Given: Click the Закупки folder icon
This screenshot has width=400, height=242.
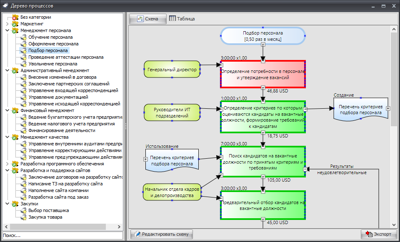Looking at the screenshot, I should [x=15, y=204].
